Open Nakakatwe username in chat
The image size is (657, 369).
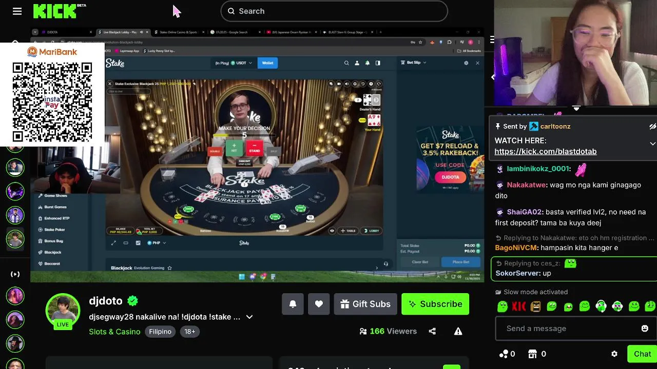[527, 185]
